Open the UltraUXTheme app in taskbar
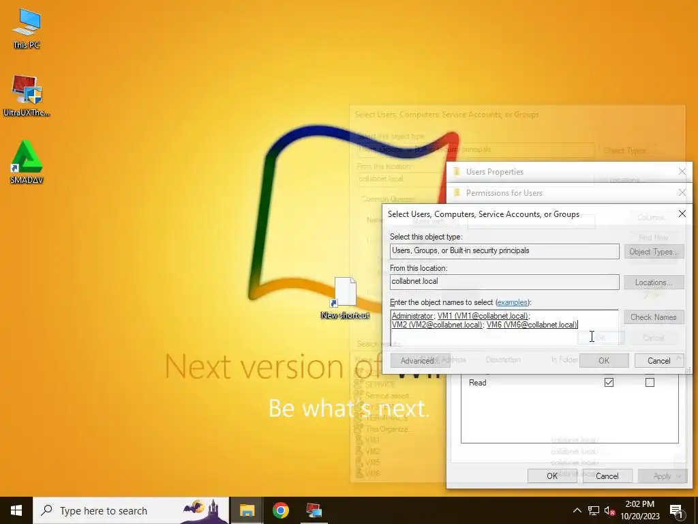 [x=314, y=510]
